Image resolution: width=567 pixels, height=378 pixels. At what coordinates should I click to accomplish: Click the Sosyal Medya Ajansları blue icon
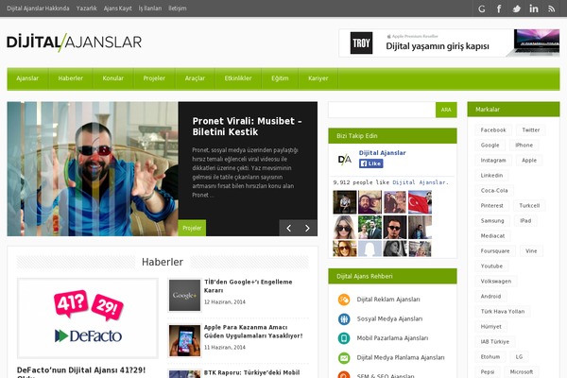click(x=344, y=319)
